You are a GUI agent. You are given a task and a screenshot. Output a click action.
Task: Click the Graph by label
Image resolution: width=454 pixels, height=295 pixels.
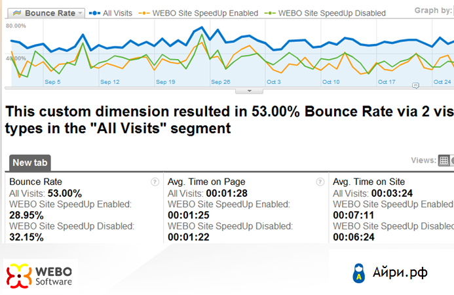click(x=433, y=10)
